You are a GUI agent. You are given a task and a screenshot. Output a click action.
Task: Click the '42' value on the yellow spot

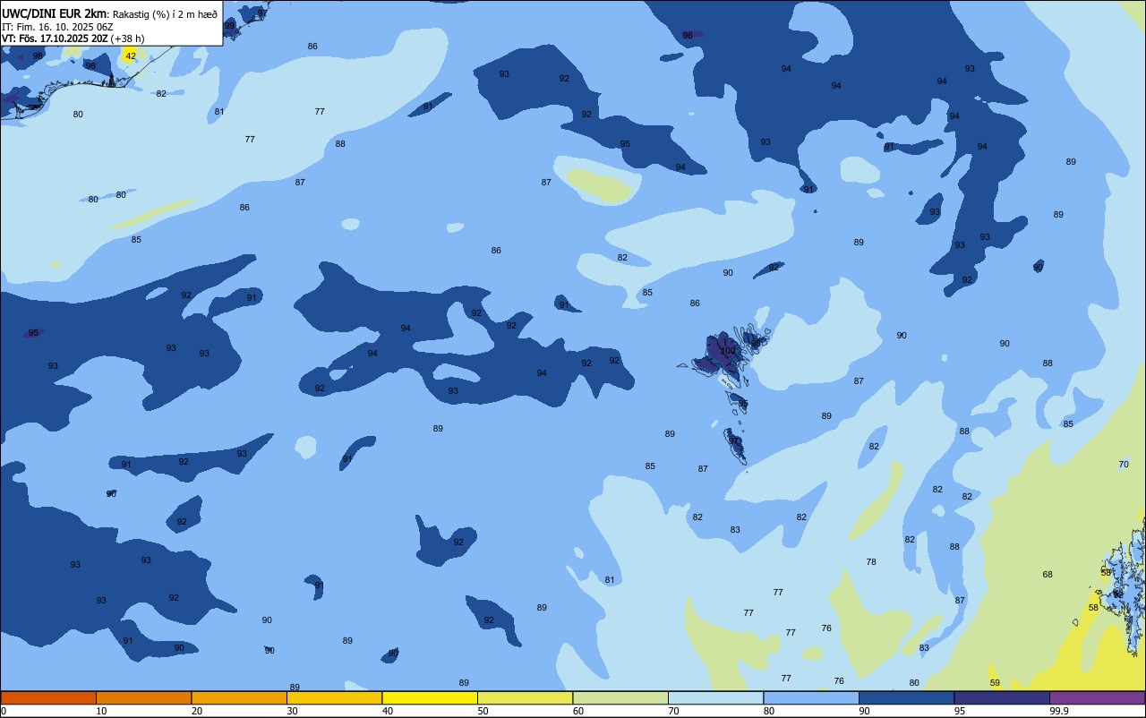point(131,56)
